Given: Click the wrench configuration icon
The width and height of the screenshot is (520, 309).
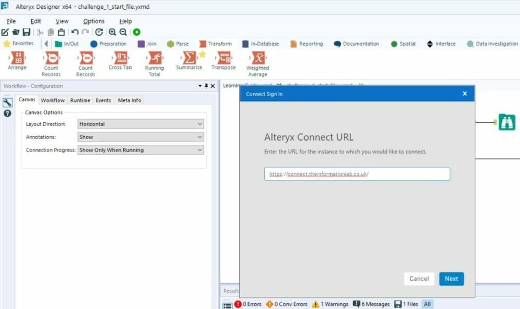Looking at the screenshot, I should coord(7,103).
